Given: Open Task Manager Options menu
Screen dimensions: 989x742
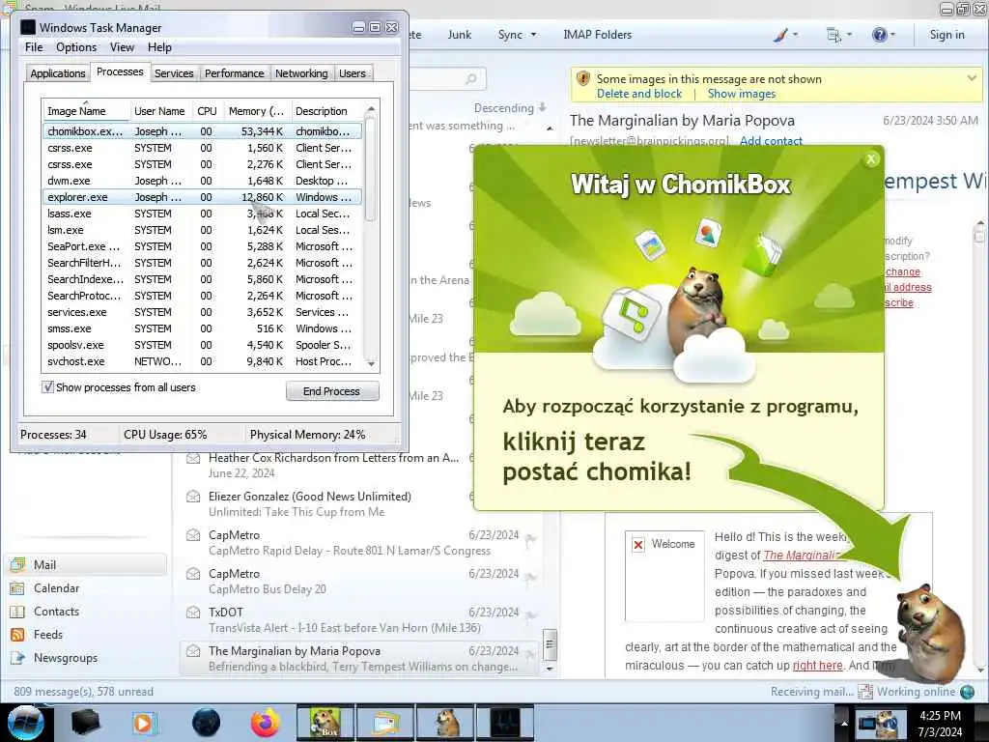Looking at the screenshot, I should click(x=76, y=47).
